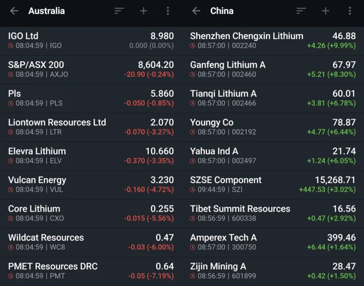Open sort options in Australia watchlist
The width and height of the screenshot is (364, 286).
119,11
